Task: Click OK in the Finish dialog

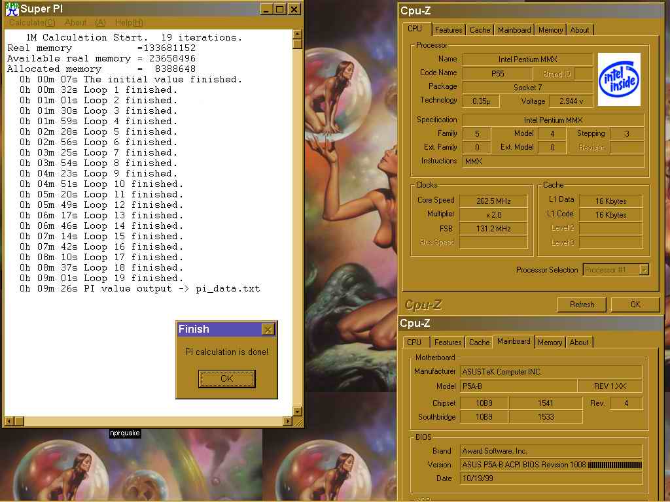Action: tap(227, 378)
